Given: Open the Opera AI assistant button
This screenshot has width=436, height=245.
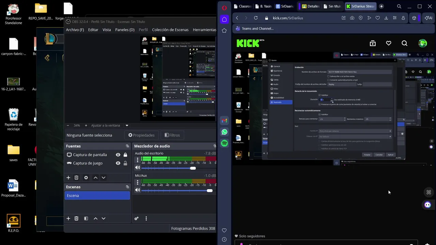Looking at the screenshot, I should (428, 18).
